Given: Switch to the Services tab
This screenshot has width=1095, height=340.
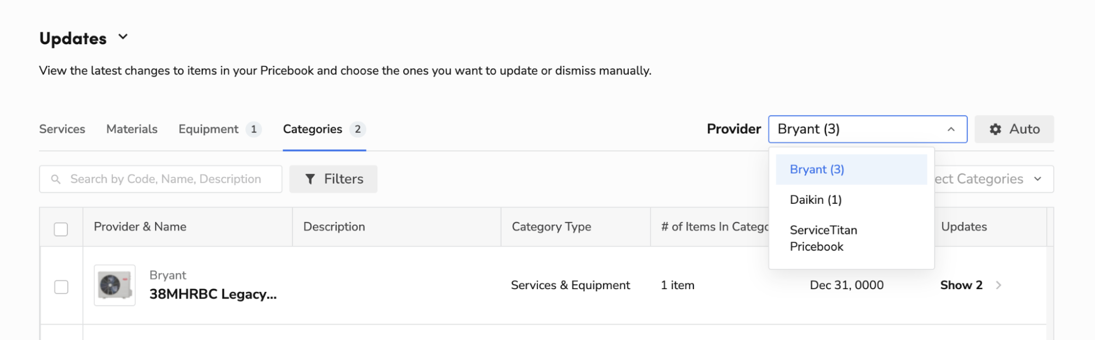Looking at the screenshot, I should coord(62,129).
